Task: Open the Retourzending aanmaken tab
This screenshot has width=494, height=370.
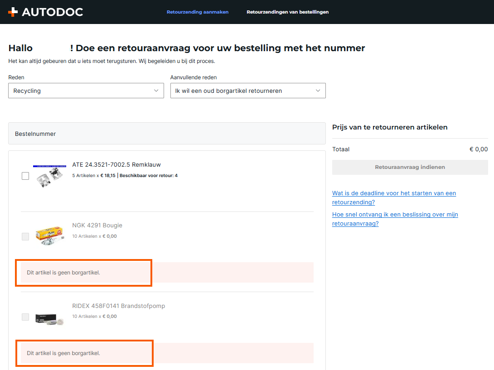Action: point(198,12)
